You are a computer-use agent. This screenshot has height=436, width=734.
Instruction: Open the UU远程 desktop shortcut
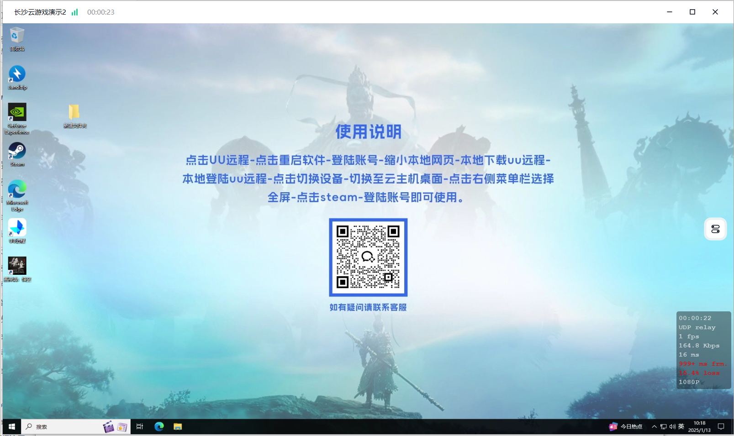[17, 231]
